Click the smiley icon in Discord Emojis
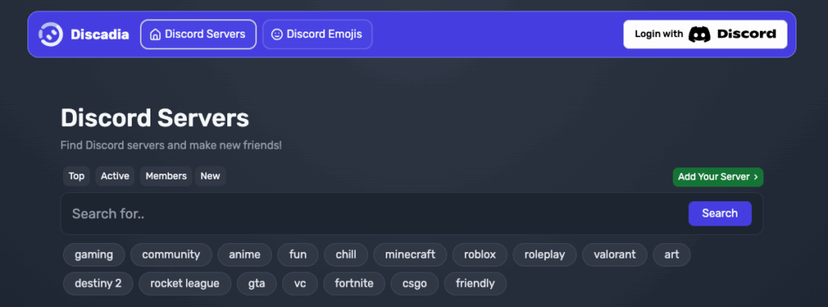 pos(277,34)
